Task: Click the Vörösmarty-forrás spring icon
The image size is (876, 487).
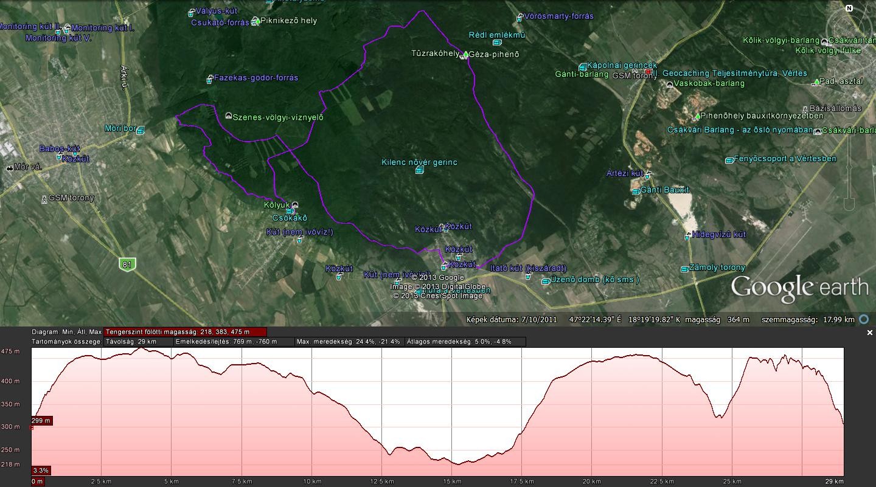Action: pyautogui.click(x=520, y=18)
